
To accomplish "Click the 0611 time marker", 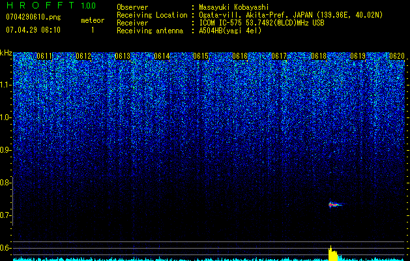I will tap(44, 56).
